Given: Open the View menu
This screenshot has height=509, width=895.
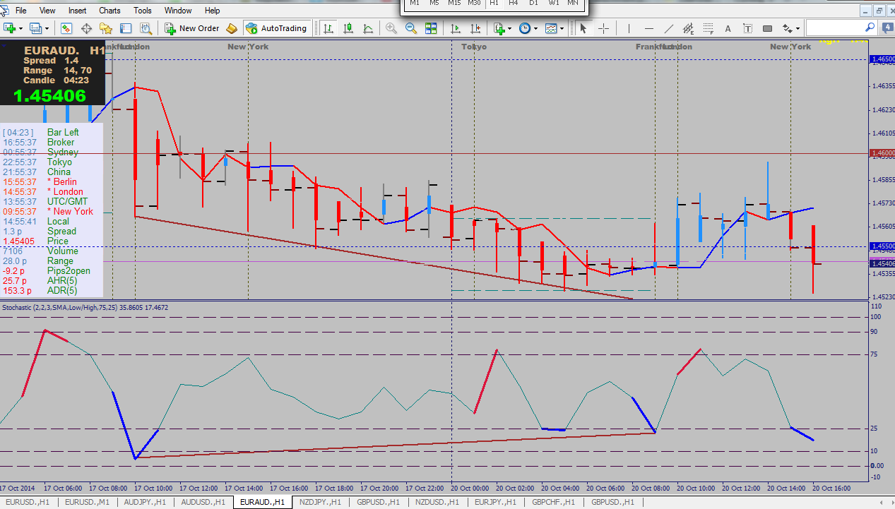Looking at the screenshot, I should point(47,11).
